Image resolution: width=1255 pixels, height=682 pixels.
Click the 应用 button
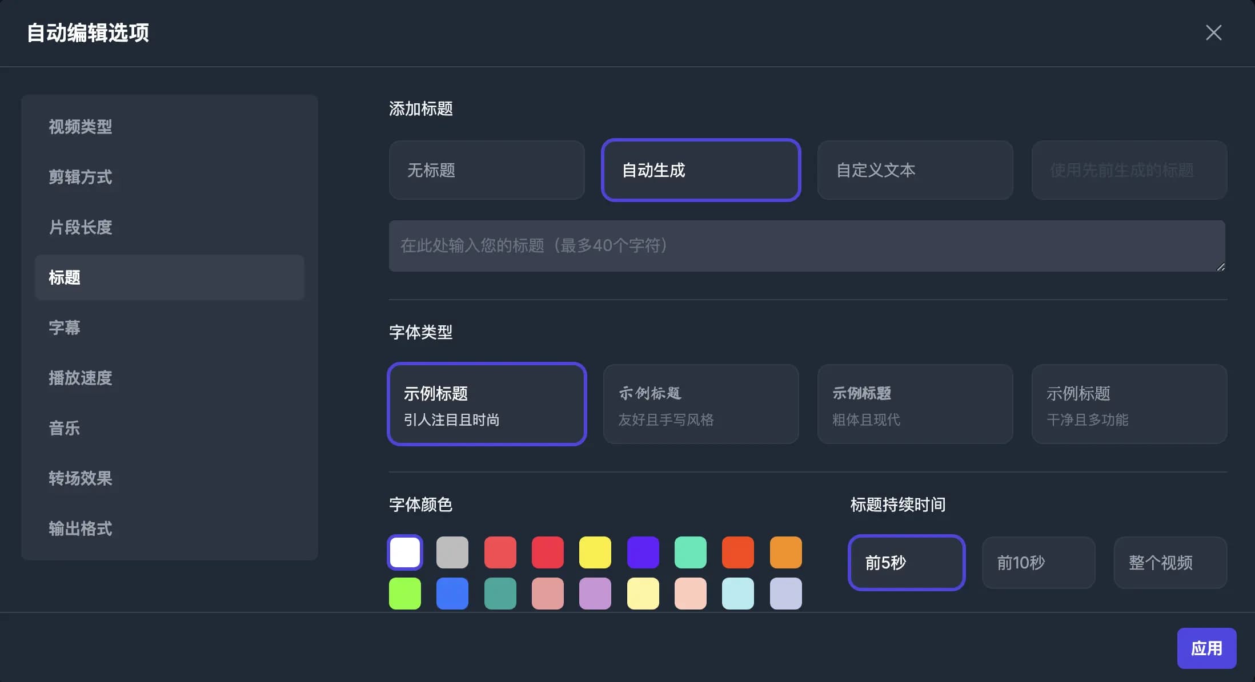tap(1206, 648)
